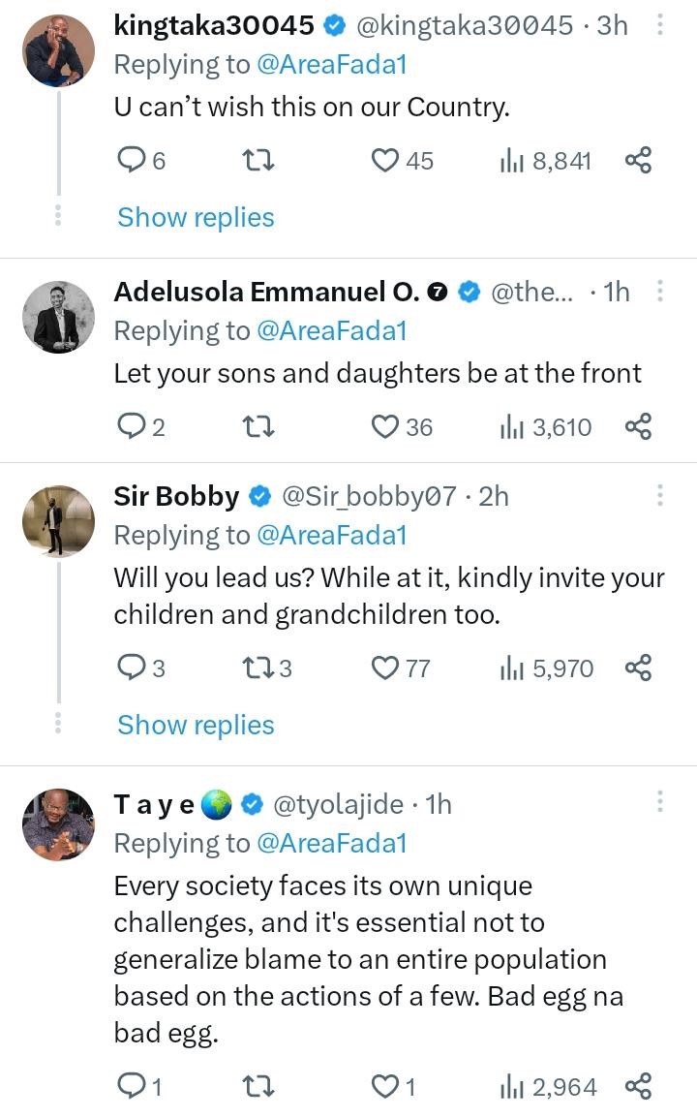Reply to kingtaka30045's tweet

[131, 161]
